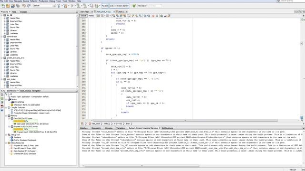Click the Undo toolbar icon
Image resolution: width=305 pixels, height=171 pixels.
[x=24, y=6]
